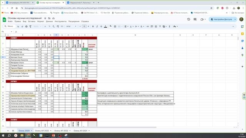Toggle italic formatting
The image size is (246, 138).
tap(97, 26)
